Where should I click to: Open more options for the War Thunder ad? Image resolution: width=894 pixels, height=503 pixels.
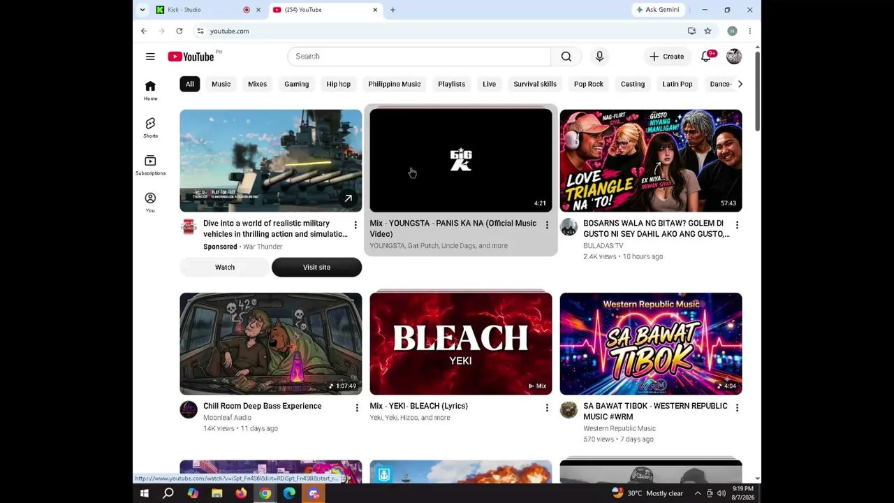click(x=357, y=225)
